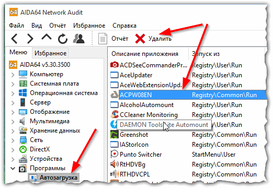This screenshot has width=273, height=189.
Task: Go up one level with Up arrow
Action: (47, 37)
